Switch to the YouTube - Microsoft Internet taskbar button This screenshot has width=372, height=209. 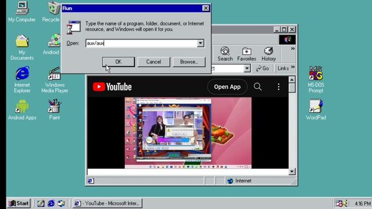pos(107,203)
